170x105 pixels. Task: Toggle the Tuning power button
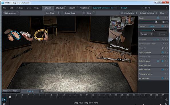[x=163, y=26]
